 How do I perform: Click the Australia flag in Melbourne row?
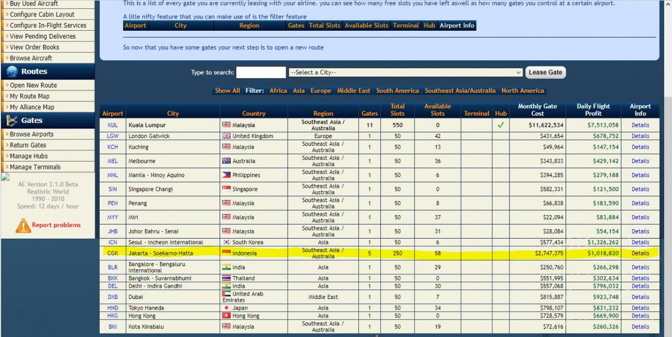click(x=226, y=161)
